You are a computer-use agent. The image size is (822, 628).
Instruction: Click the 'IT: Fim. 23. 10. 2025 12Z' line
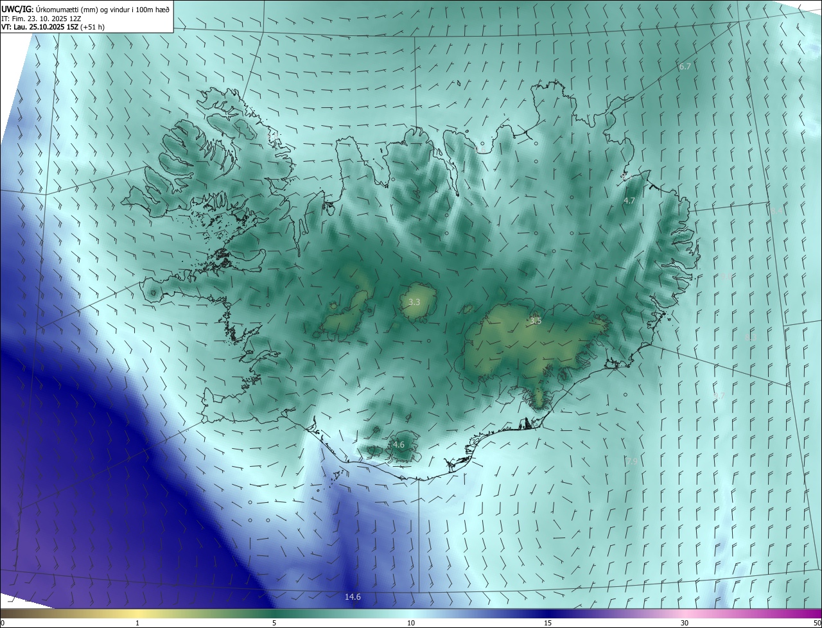pyautogui.click(x=42, y=18)
